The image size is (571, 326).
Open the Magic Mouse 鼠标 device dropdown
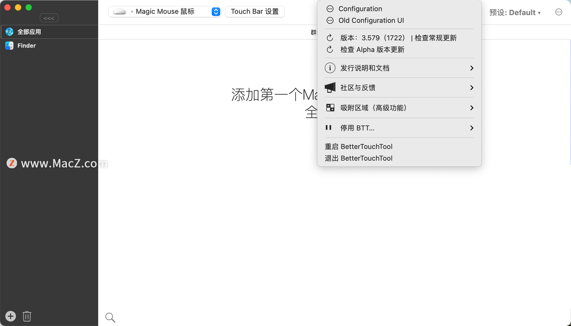165,12
